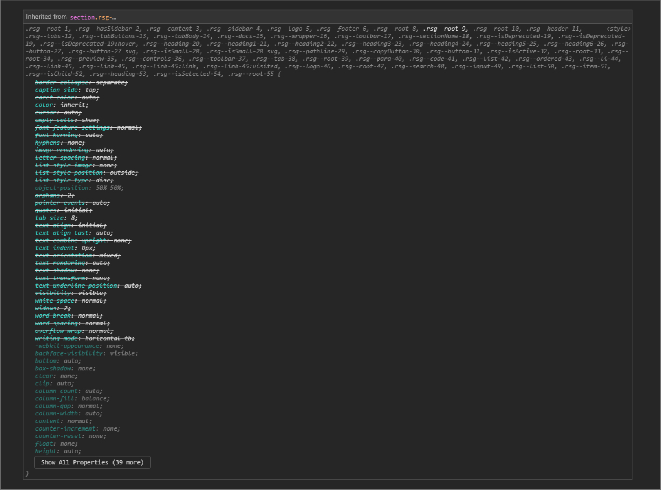Click the text-rendering property

tap(60, 263)
